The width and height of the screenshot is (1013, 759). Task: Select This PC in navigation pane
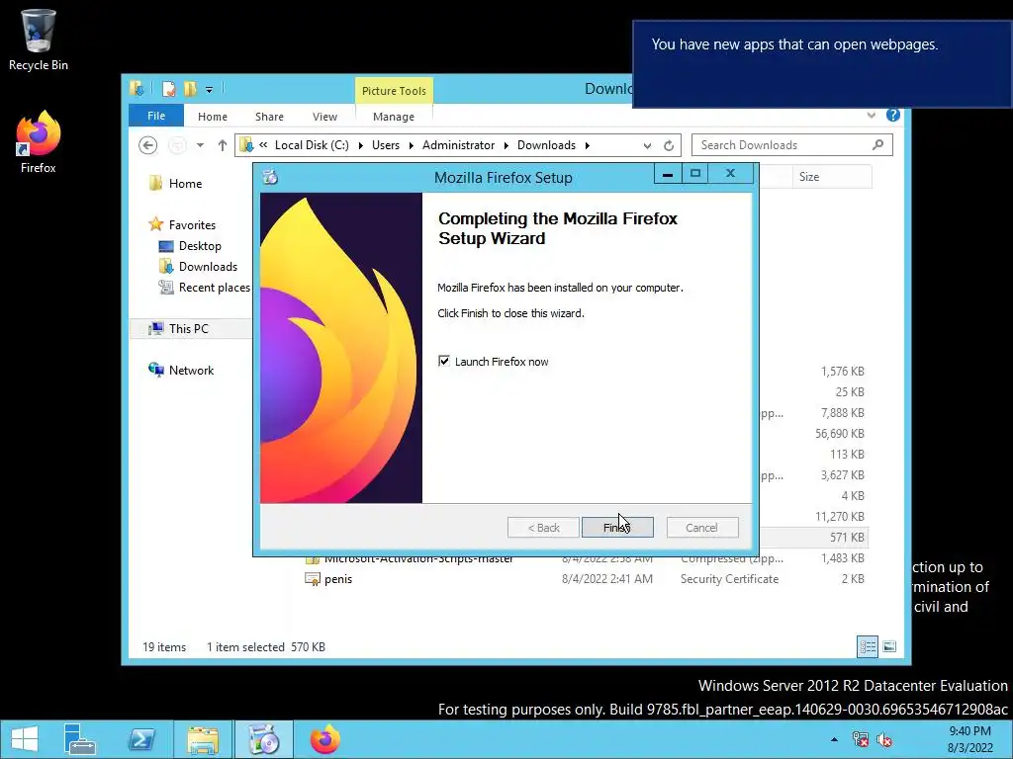tap(189, 328)
